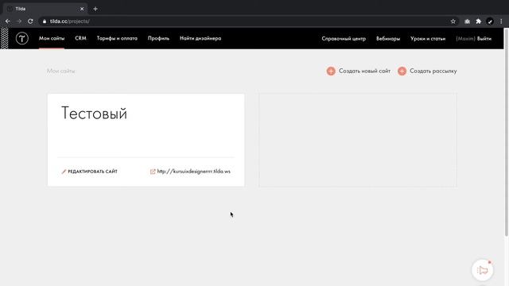Open Справочный центр

(344, 39)
